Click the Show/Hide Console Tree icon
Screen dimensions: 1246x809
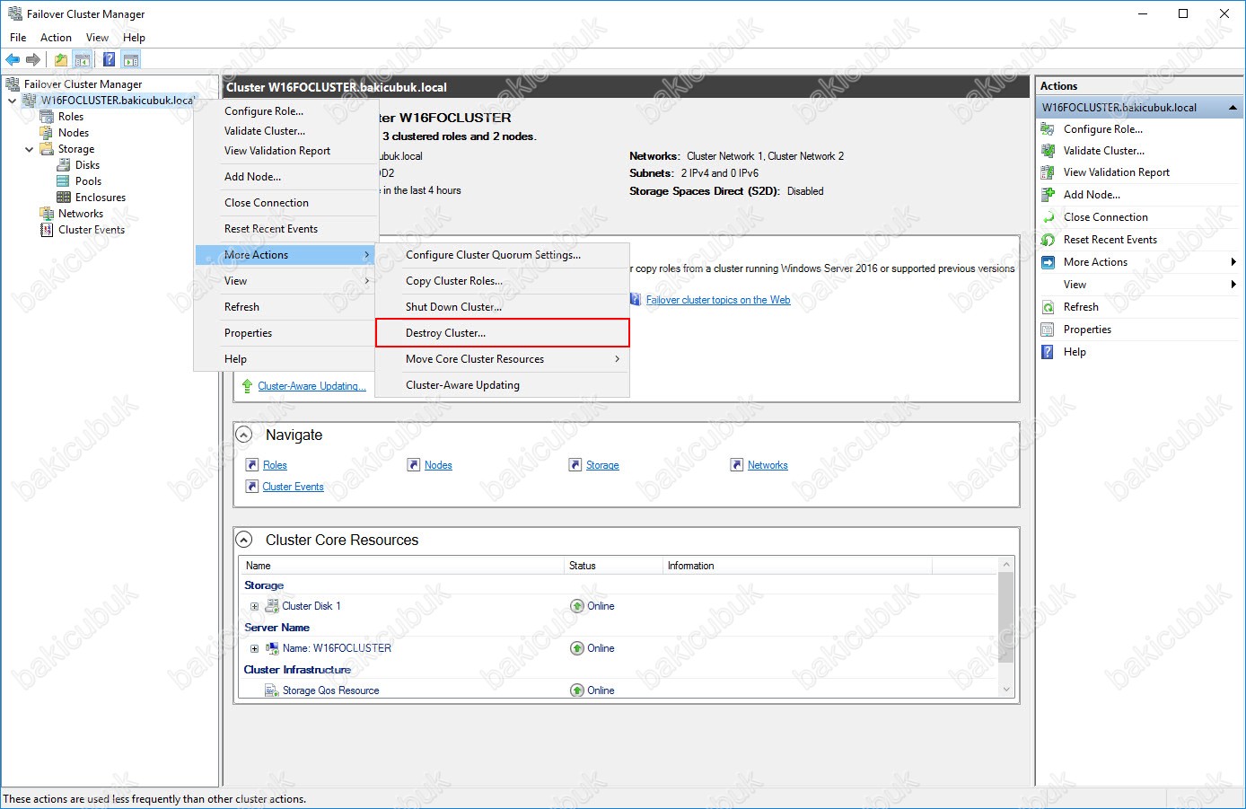tap(82, 60)
